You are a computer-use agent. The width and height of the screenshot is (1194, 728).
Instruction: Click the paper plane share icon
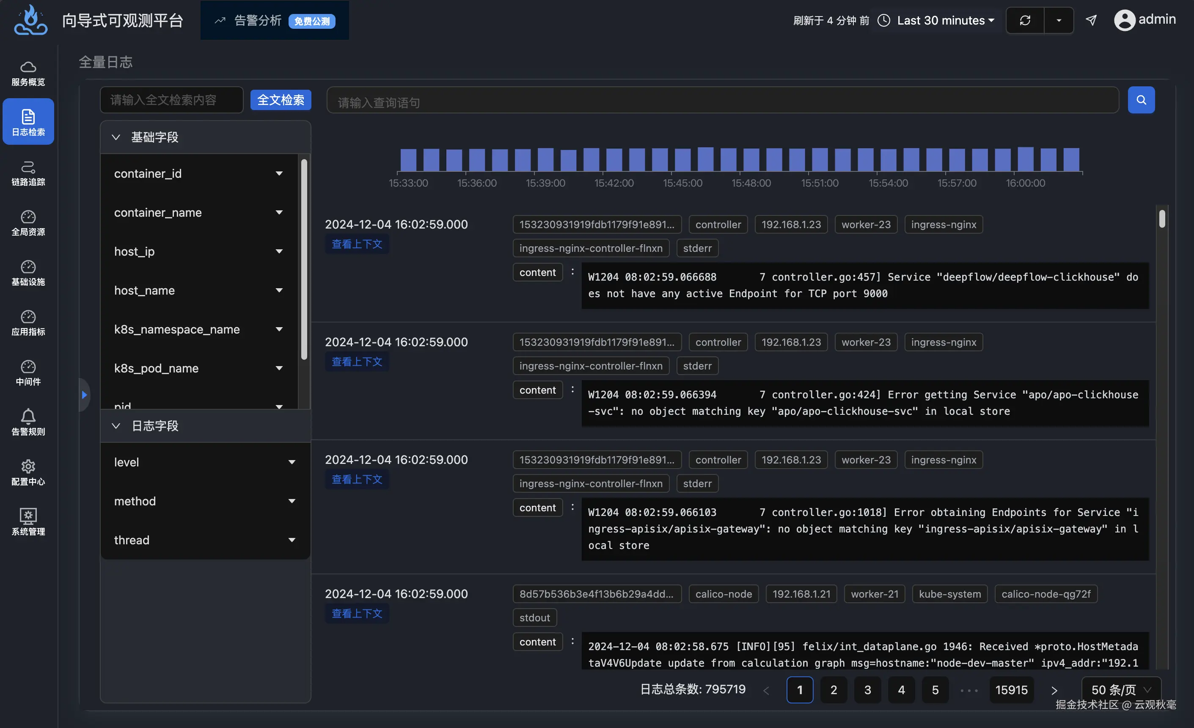[1091, 20]
